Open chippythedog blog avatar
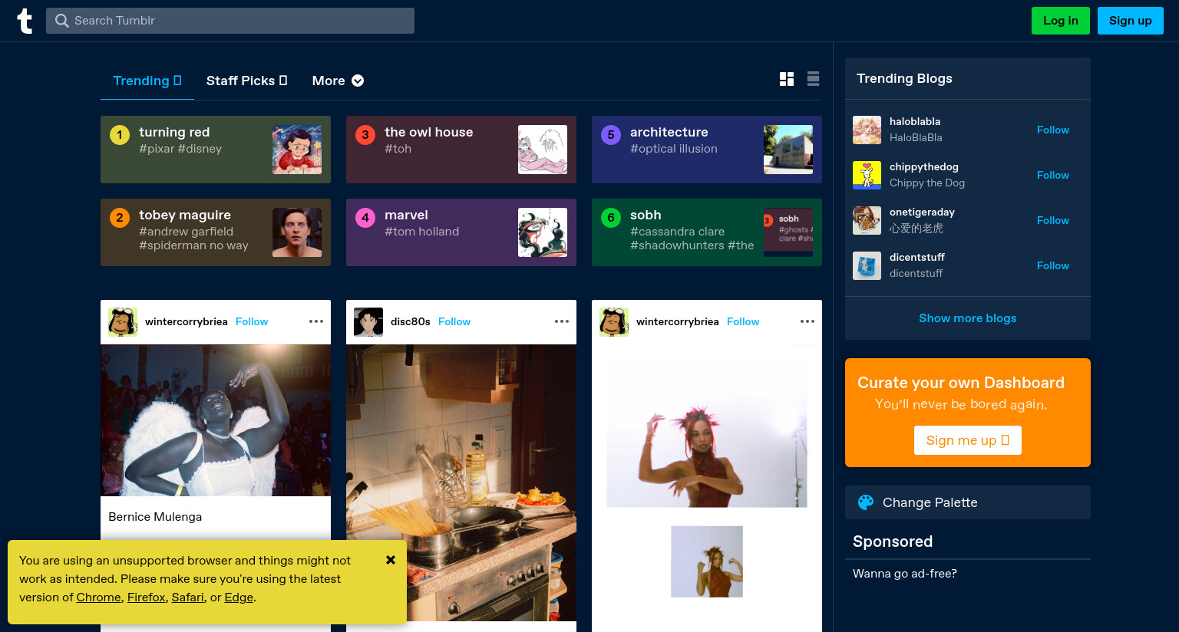This screenshot has width=1179, height=632. click(867, 175)
